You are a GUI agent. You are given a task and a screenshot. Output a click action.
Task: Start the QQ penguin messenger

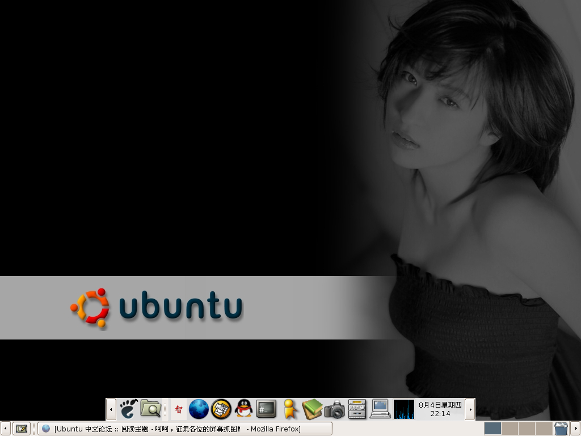click(243, 409)
